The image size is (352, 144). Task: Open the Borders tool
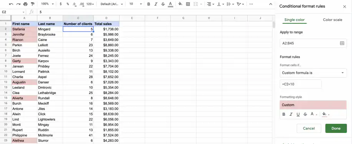point(188,4)
